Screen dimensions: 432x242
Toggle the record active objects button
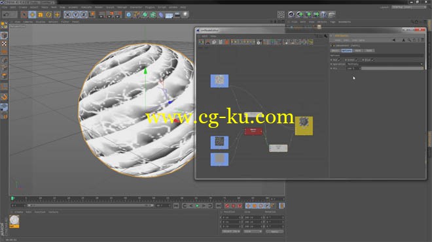(227, 205)
